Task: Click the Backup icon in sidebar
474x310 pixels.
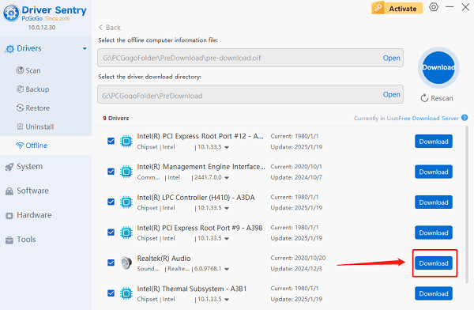Action: tap(20, 89)
